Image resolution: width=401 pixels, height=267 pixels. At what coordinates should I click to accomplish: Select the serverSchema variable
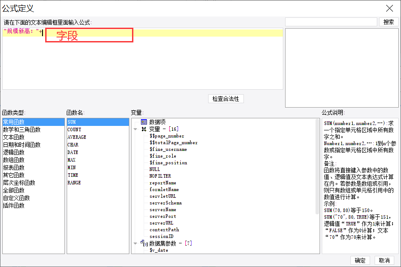(166, 203)
